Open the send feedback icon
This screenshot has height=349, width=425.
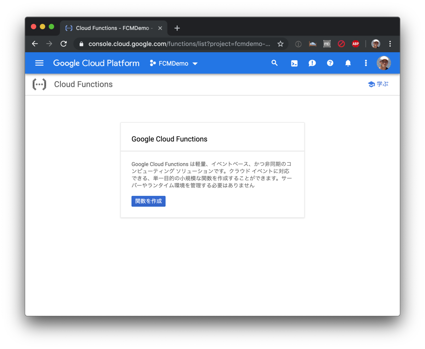[x=312, y=63]
